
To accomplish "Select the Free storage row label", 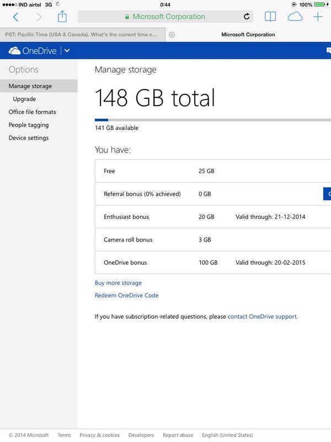I will (x=109, y=171).
